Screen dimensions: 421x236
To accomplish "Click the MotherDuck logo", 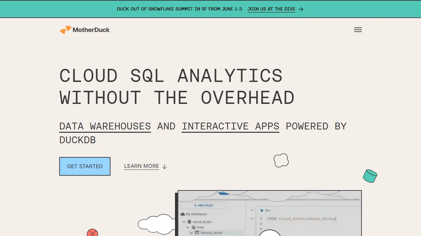I will coord(85,30).
